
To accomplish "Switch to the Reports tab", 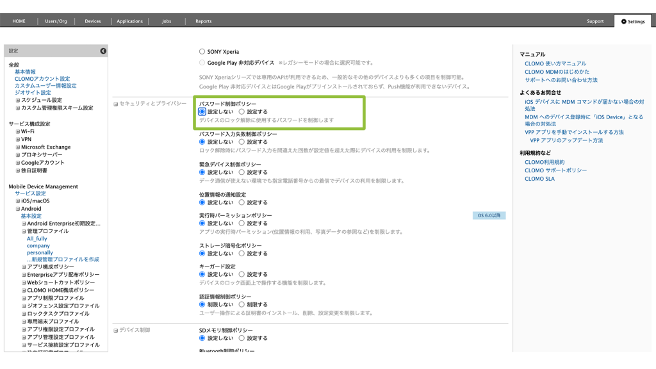I will [203, 21].
